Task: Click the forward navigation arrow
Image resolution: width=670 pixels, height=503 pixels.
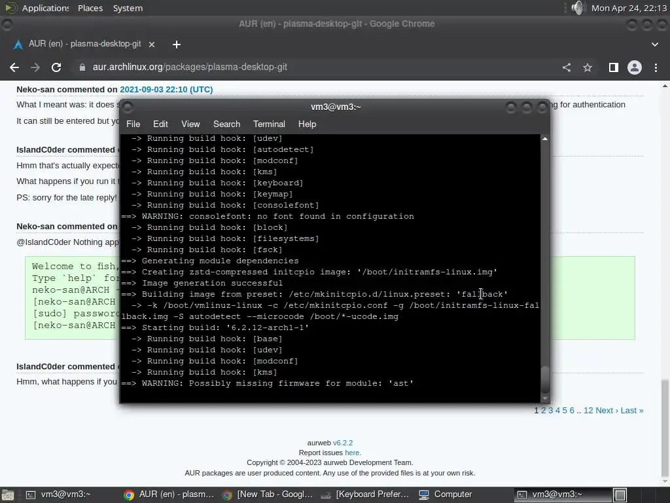Action: coord(35,67)
